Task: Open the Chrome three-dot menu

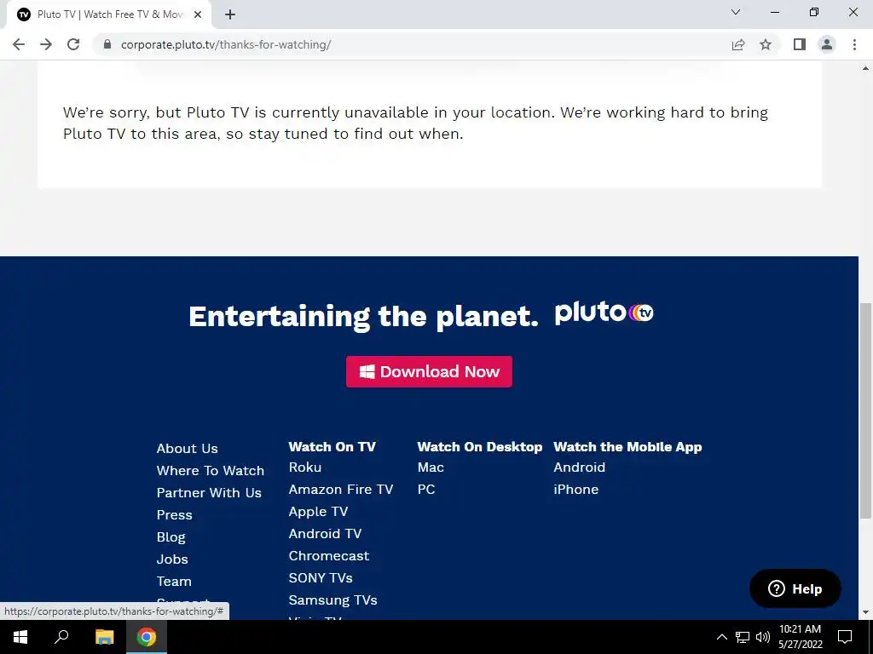Action: (x=854, y=44)
